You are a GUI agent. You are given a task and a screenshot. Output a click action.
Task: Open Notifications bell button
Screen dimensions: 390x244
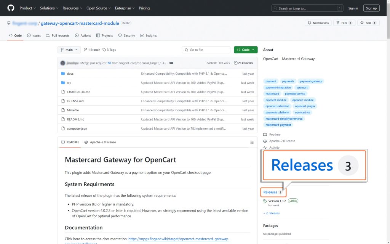tap(318, 22)
